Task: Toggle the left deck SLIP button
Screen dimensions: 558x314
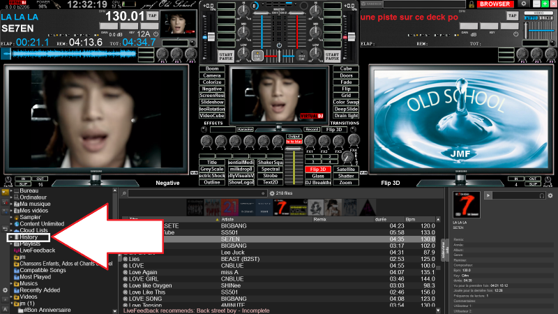Action: pyautogui.click(x=23, y=184)
